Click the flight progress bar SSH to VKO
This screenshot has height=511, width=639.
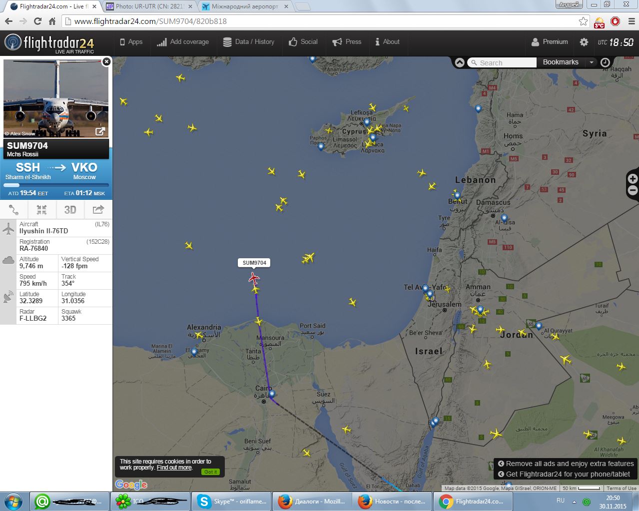pos(56,185)
